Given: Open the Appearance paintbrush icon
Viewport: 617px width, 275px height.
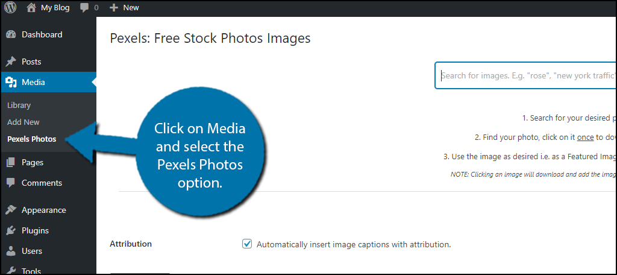Looking at the screenshot, I should [11, 210].
